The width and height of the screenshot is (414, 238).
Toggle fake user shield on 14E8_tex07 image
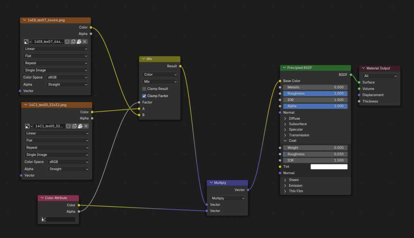(x=68, y=42)
